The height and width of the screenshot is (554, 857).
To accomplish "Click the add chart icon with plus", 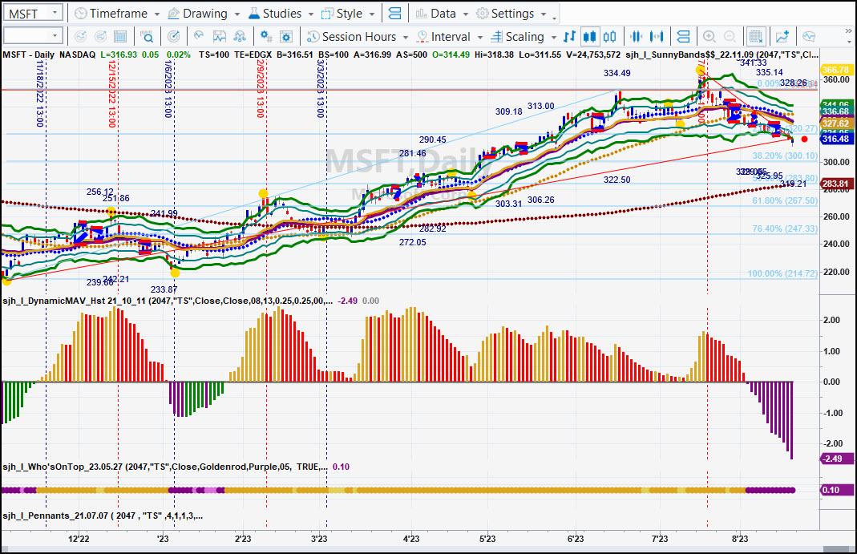I will click(782, 37).
